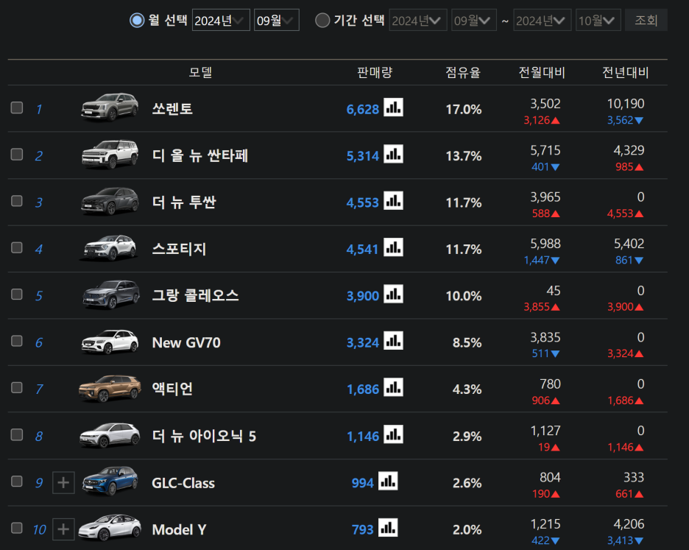Open sales chart icon for 디 올 뉴 싼타페
The width and height of the screenshot is (689, 550).
393,155
